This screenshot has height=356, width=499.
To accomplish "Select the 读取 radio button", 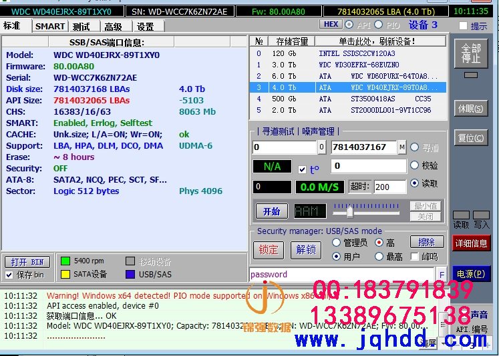I will click(414, 183).
